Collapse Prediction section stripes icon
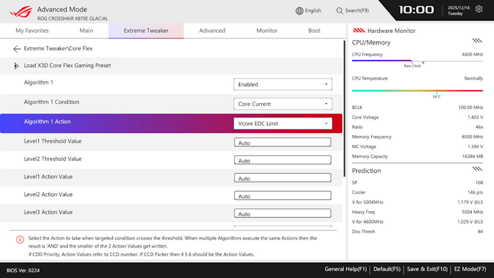 tap(477, 169)
